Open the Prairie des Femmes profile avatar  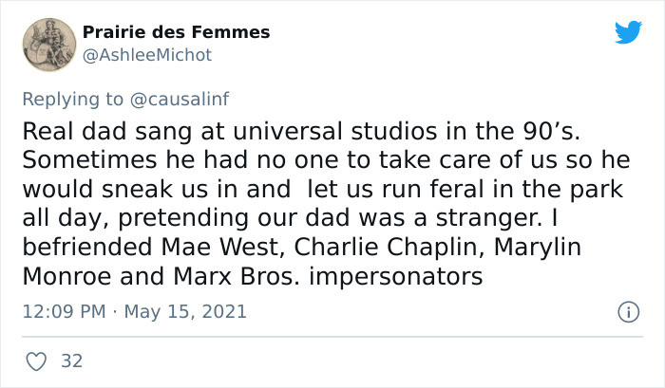tap(49, 45)
